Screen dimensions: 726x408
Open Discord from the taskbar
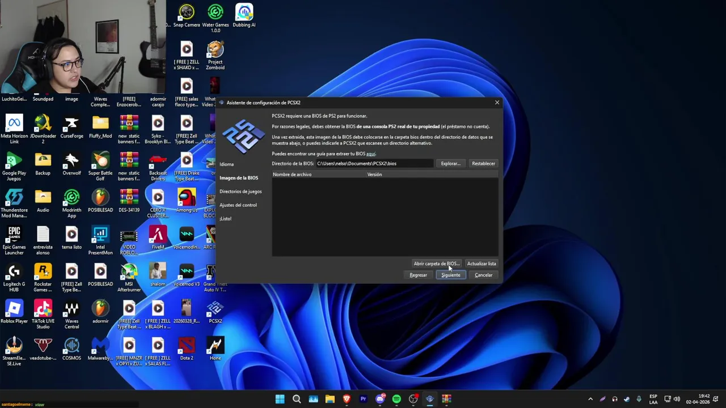(x=380, y=399)
